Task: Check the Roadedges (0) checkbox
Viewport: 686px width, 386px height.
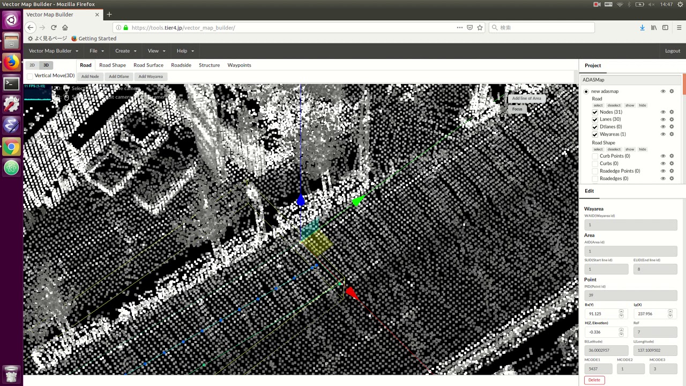Action: click(595, 179)
